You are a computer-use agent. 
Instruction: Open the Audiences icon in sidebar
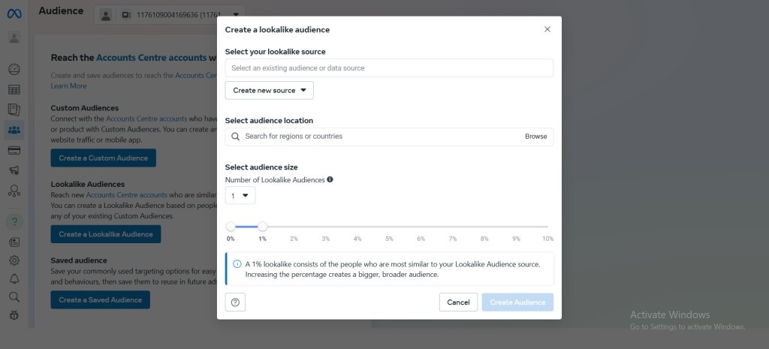point(14,130)
